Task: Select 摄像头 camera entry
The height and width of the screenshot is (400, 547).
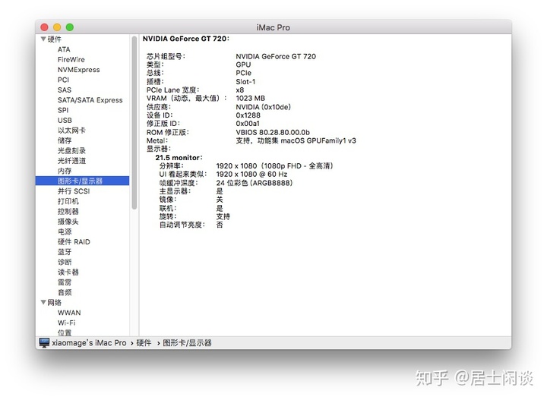Action: (x=68, y=222)
